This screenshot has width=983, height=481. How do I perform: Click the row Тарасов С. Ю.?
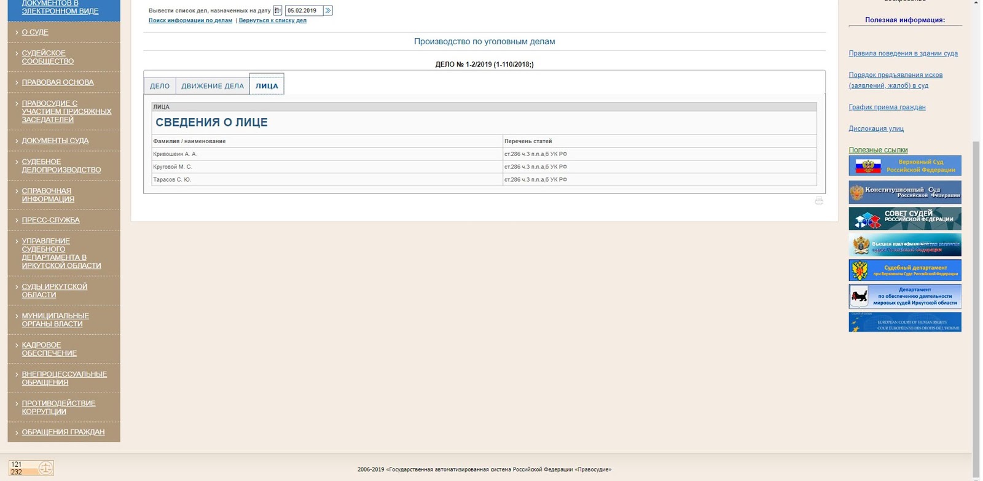pyautogui.click(x=484, y=179)
